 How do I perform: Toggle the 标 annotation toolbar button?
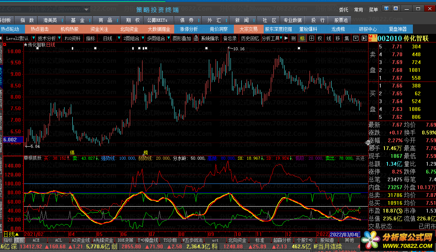click(302, 38)
